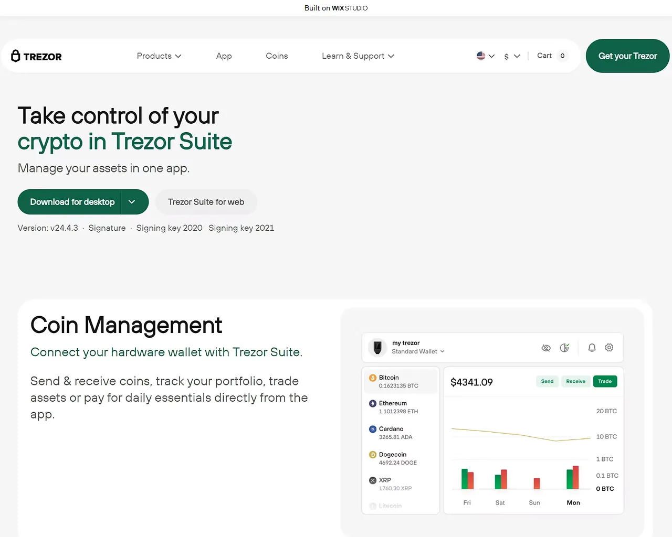Select XRP in the coin list
Viewport: 672px width, 537px height.
pos(401,484)
